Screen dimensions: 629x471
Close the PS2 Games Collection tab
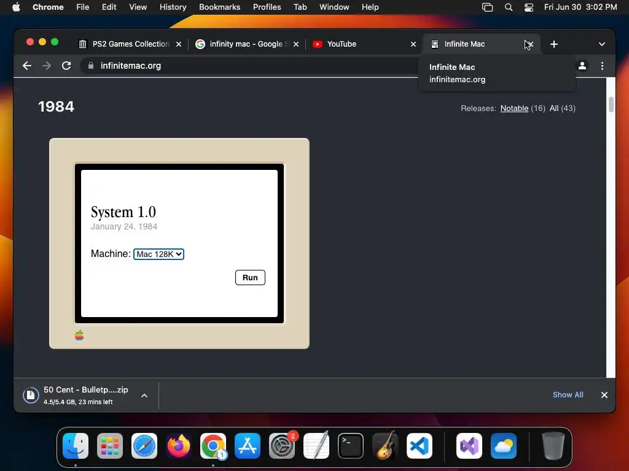click(179, 44)
